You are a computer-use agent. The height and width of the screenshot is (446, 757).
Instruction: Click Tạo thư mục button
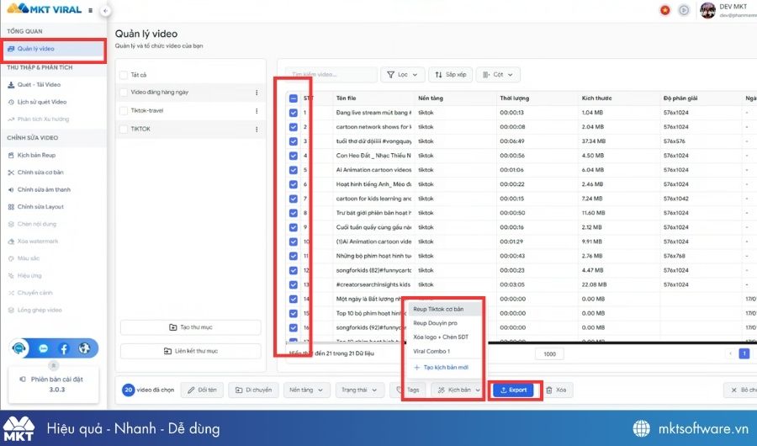point(191,327)
